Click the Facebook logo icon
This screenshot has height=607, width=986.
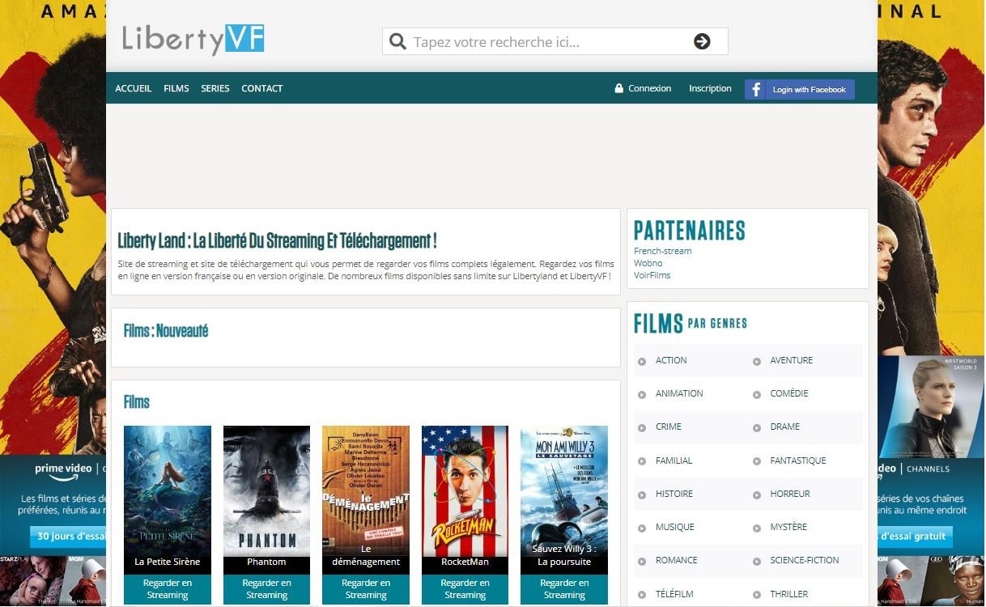pos(755,90)
